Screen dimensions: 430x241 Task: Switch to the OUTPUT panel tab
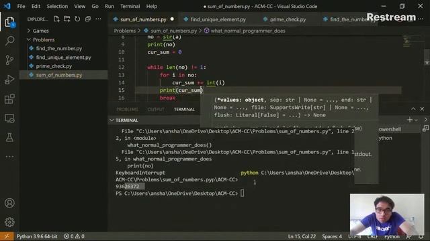[156, 109]
